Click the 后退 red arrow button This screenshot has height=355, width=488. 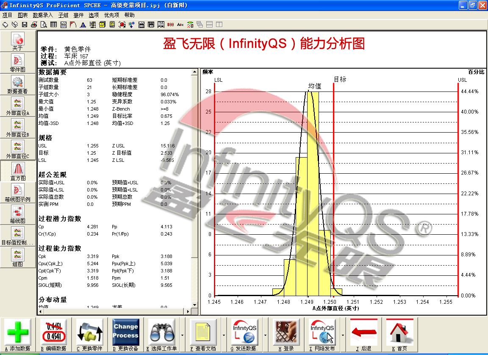point(364,335)
